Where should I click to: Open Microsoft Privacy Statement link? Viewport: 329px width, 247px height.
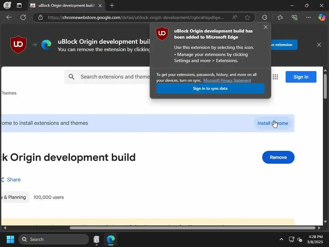coord(227,80)
